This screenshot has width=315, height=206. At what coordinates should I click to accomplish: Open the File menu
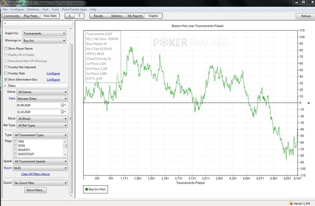(x=5, y=9)
